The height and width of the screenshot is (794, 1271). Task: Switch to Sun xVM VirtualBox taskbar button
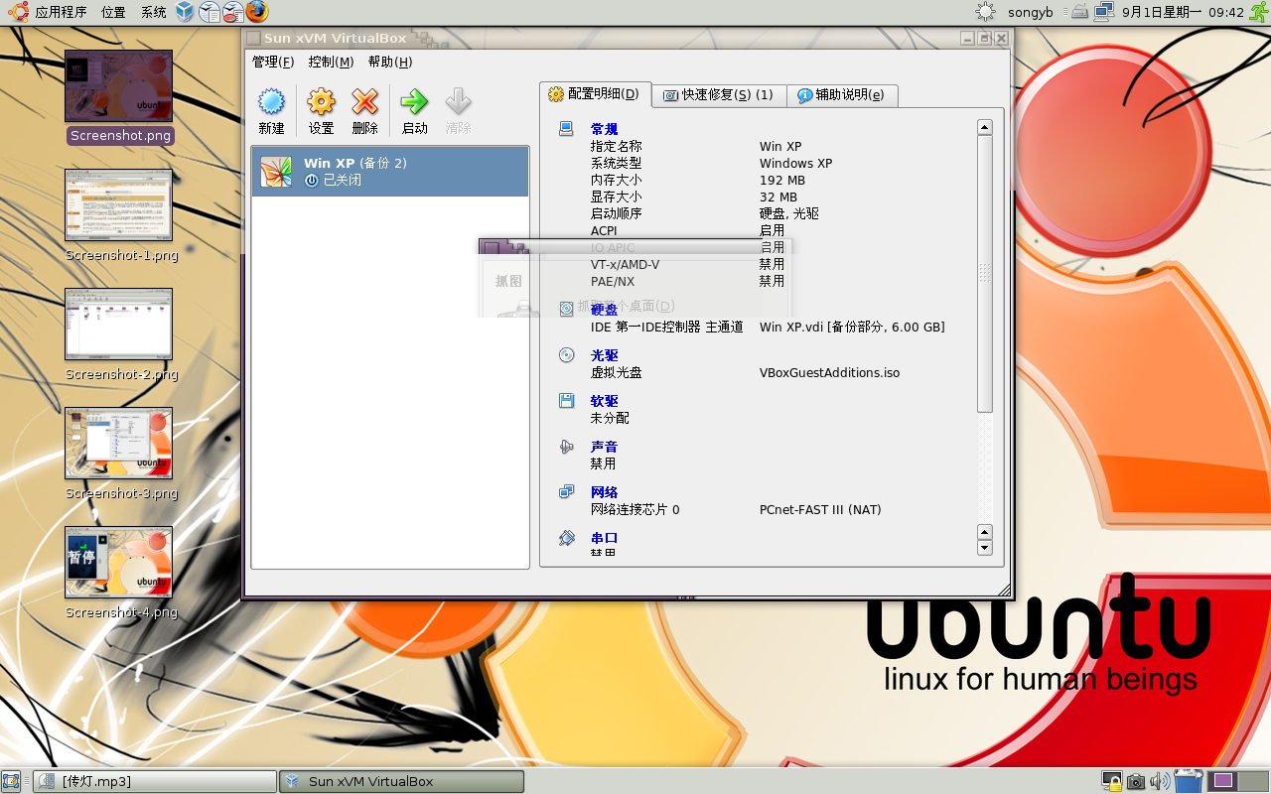401,781
